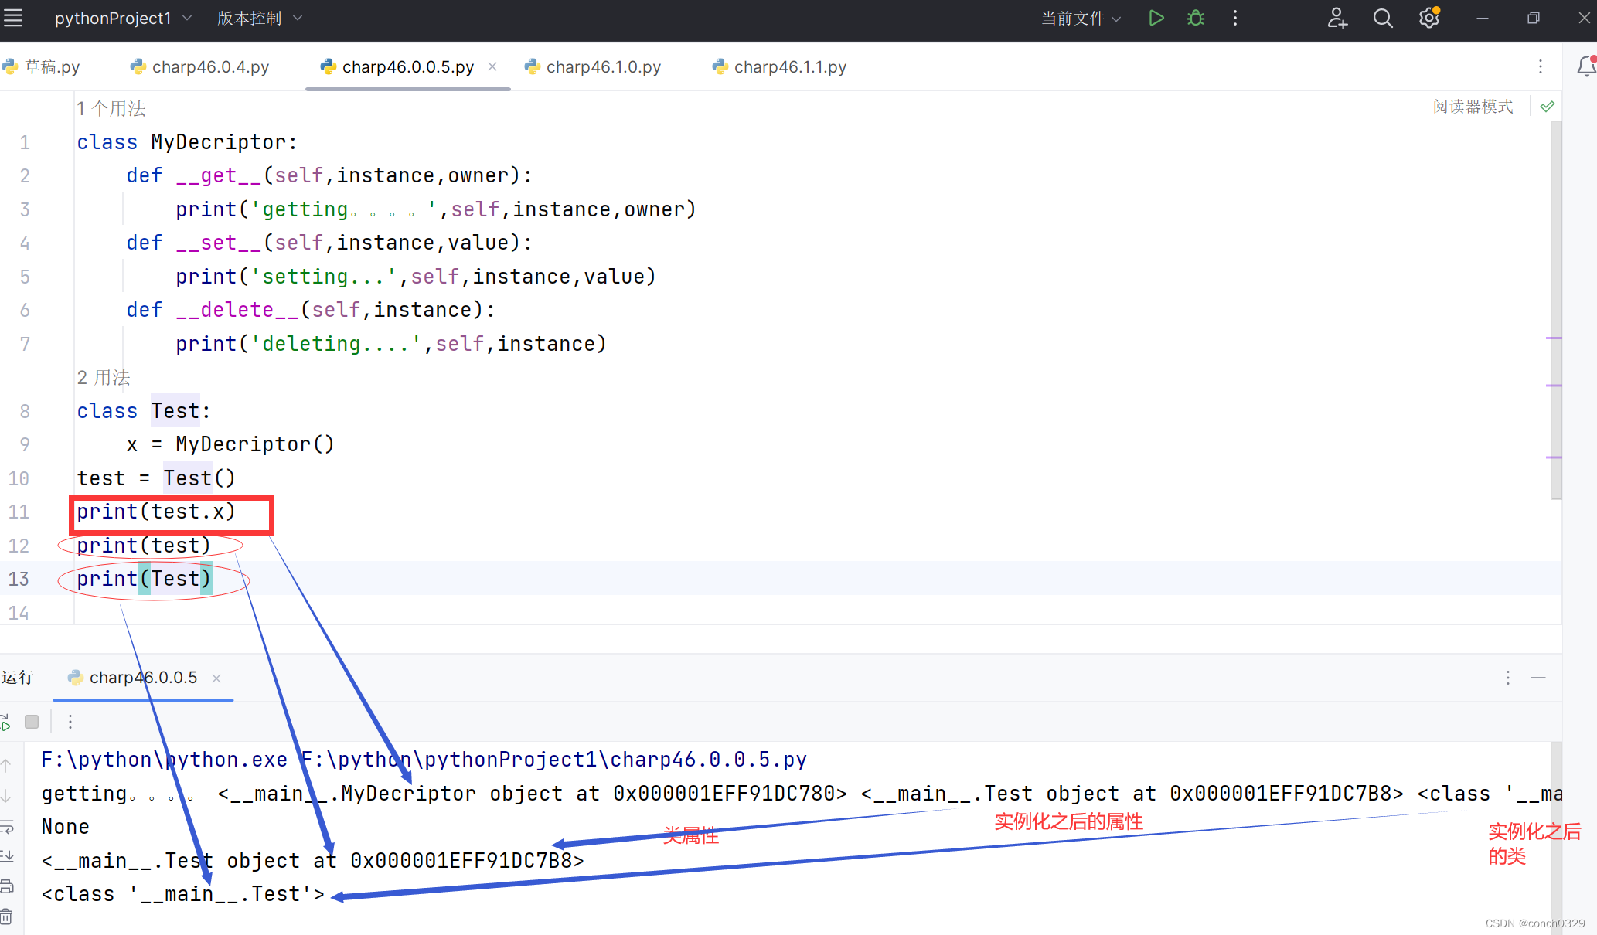Click the 1 个用法 usages hint

tap(111, 108)
